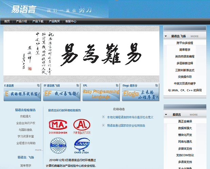Image resolution: width=210 pixels, height=169 pixels.
Task: Open the Elogo 未来的小程序员 banner
Action: [141, 94]
